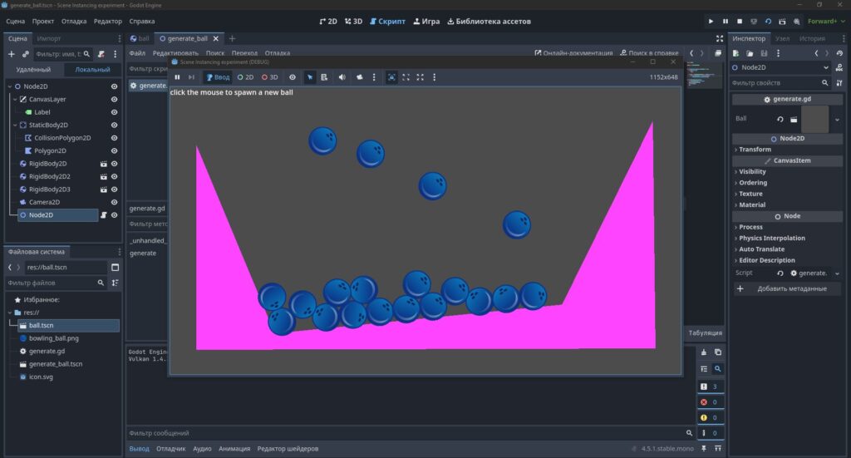
Task: Toggle selection visibility eye in the game toolbar
Action: tap(292, 77)
